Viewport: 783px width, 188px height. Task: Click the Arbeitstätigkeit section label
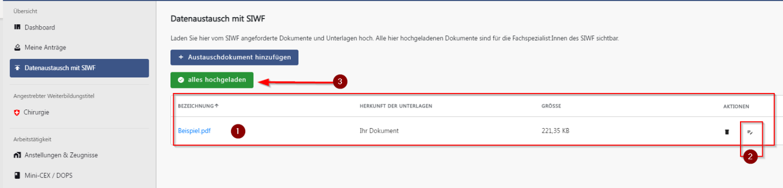[x=32, y=139]
